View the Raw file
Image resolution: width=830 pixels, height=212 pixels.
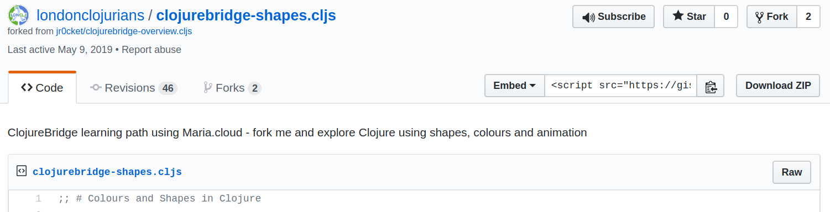791,172
